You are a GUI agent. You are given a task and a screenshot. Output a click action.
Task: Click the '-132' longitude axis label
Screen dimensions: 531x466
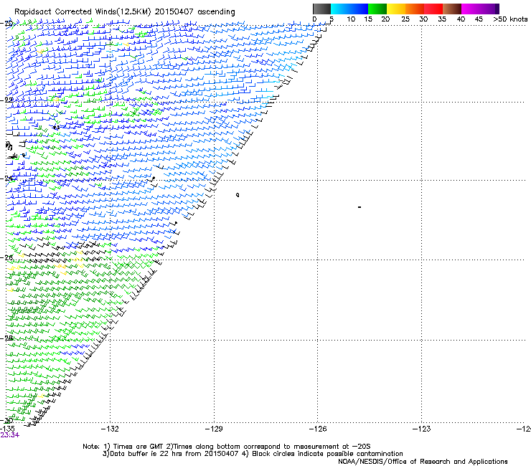[x=110, y=429]
